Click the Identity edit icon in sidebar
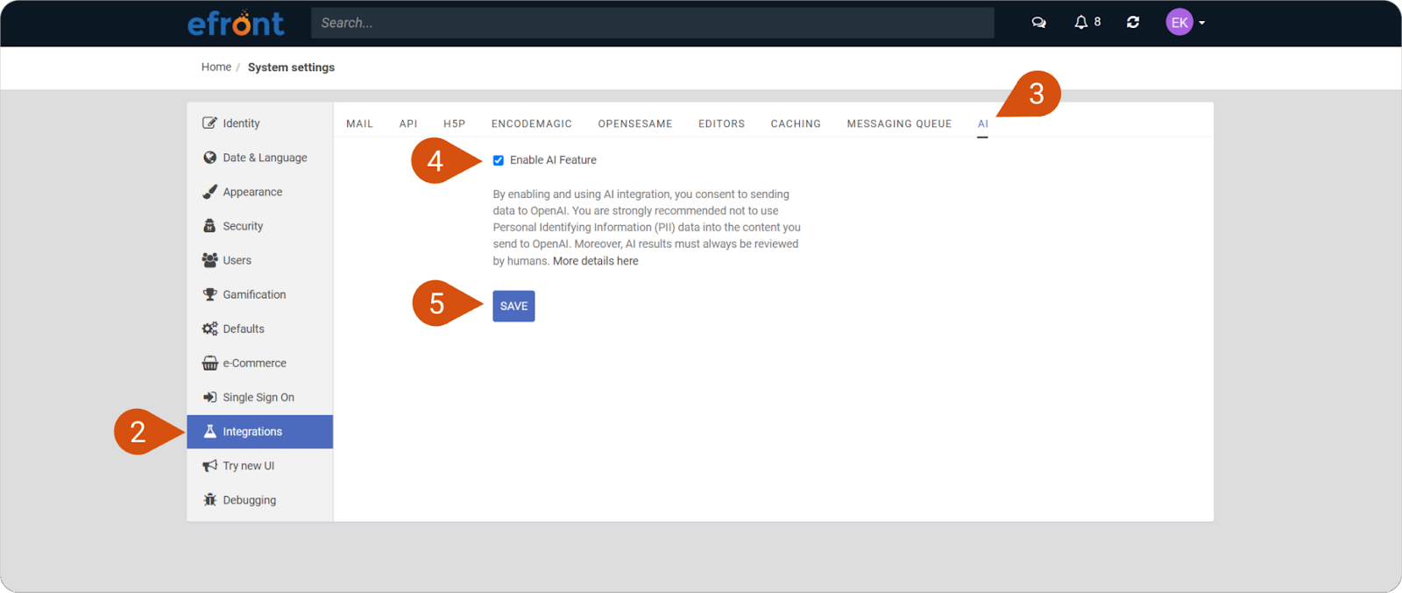Screen dimensions: 1402x593 click(209, 124)
